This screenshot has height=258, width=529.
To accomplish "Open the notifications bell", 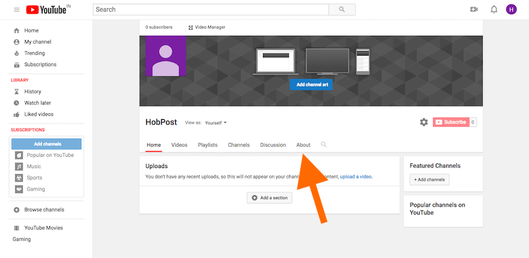I will 494,9.
